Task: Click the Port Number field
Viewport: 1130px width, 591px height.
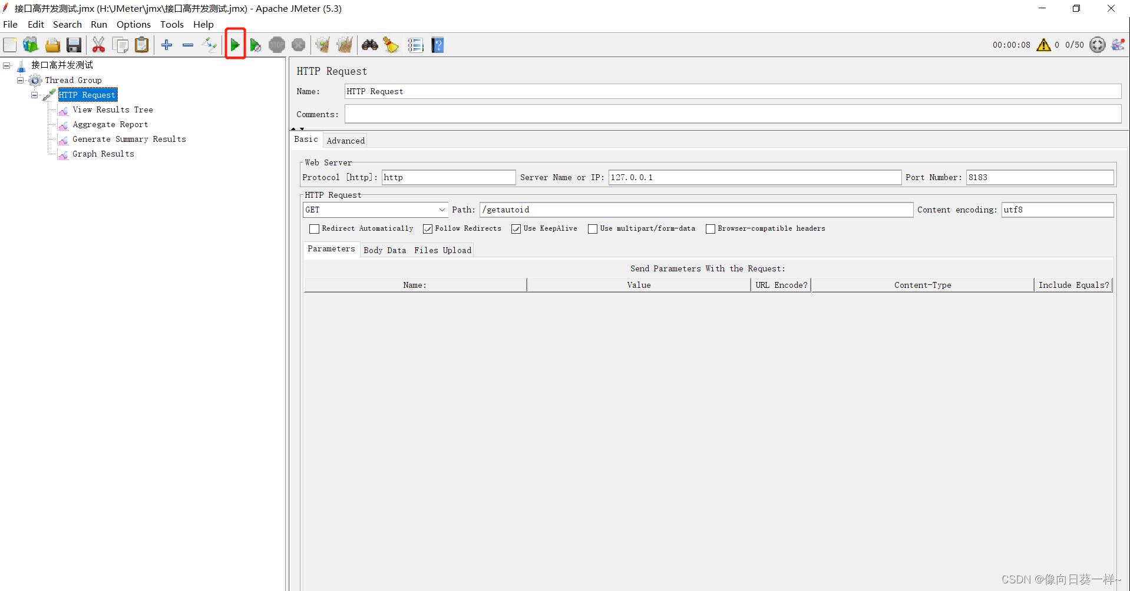Action: (1040, 177)
